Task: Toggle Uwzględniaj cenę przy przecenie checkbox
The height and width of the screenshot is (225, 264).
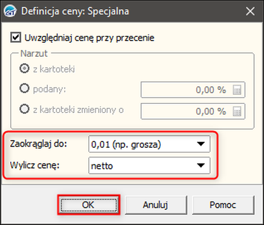Action: 16,37
